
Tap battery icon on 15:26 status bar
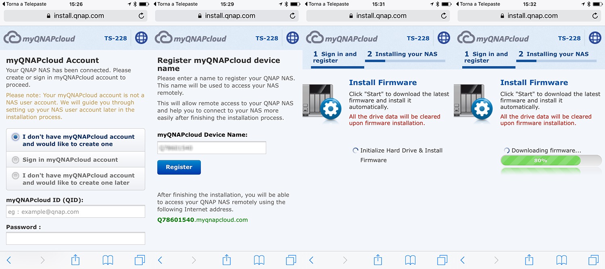click(144, 4)
